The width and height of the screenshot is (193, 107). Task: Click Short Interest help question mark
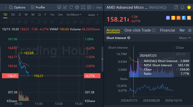129,38
